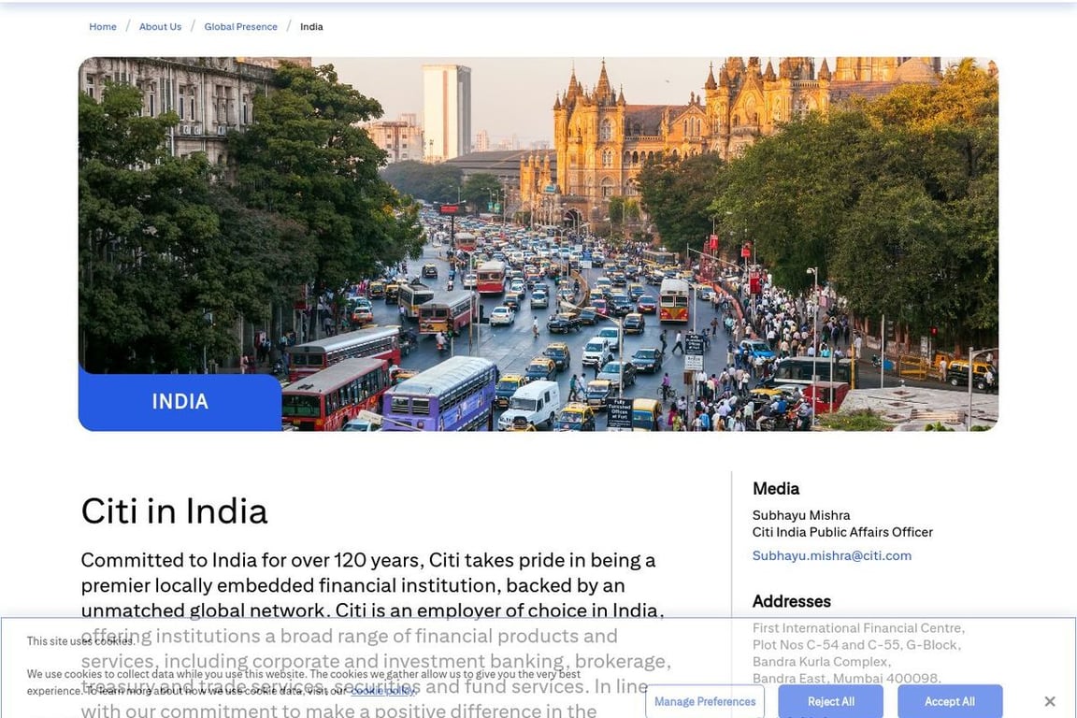Viewport: 1077px width, 718px height.
Task: Click the 'Committed to India for over 120 years' paragraph
Action: tap(376, 636)
